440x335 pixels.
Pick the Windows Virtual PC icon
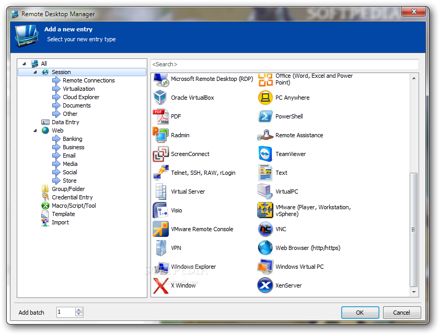(x=265, y=267)
